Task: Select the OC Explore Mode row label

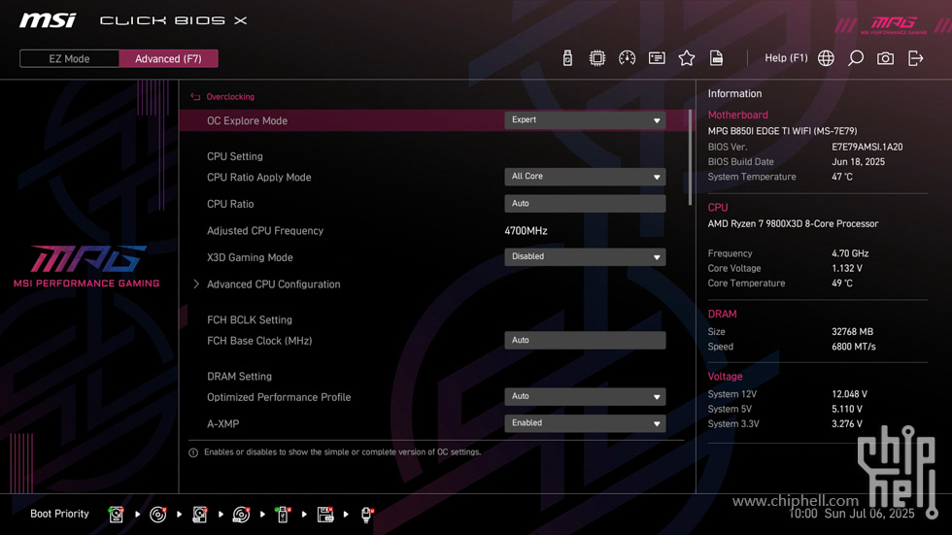Action: coord(247,120)
